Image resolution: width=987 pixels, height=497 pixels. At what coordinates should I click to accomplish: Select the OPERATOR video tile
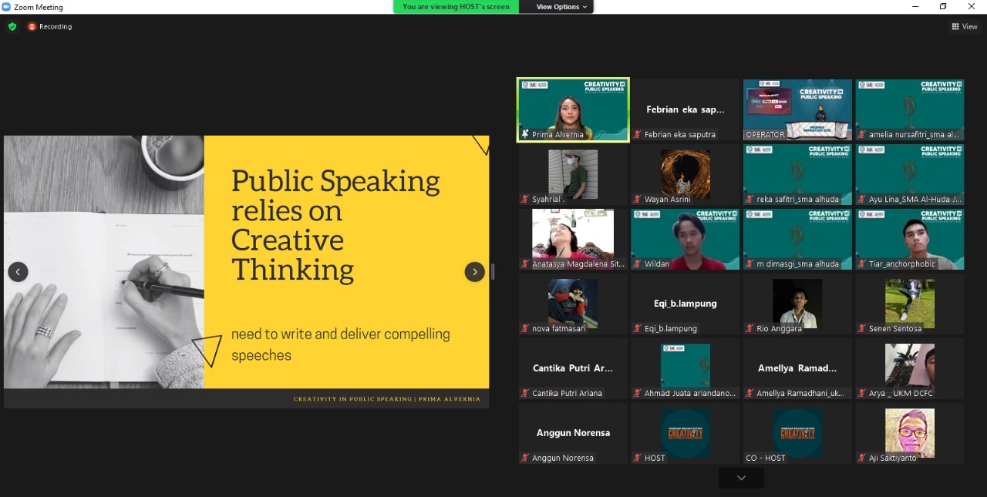(x=797, y=109)
